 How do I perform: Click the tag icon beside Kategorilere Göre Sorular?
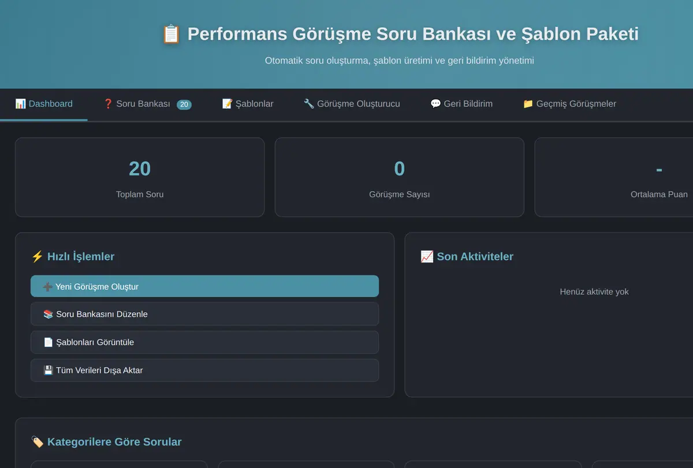(x=38, y=442)
